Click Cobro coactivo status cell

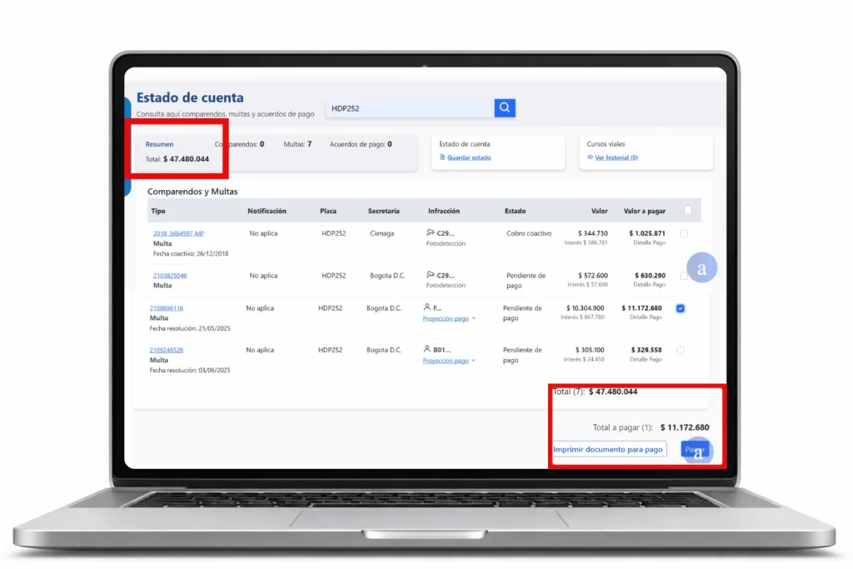click(529, 232)
